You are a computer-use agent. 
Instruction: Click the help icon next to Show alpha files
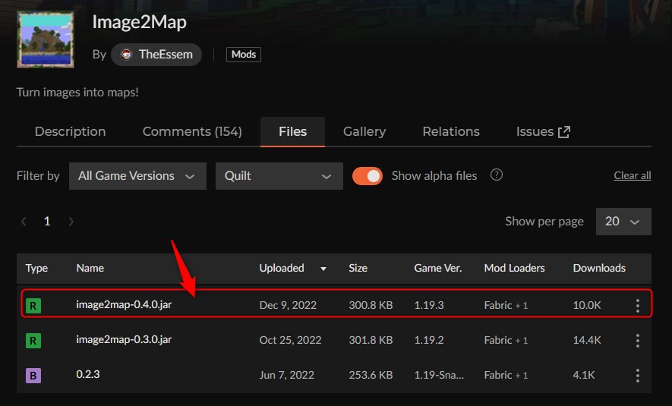[497, 175]
